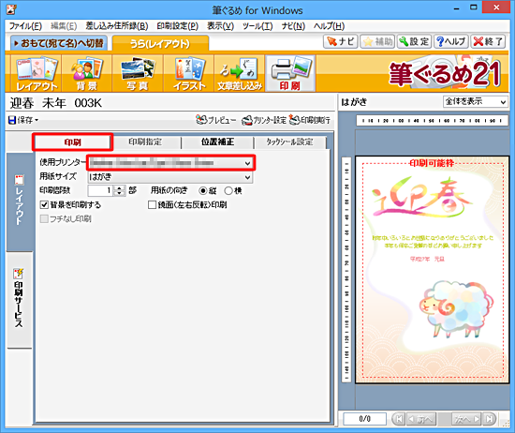Select 横 landscape orientation

coord(228,190)
